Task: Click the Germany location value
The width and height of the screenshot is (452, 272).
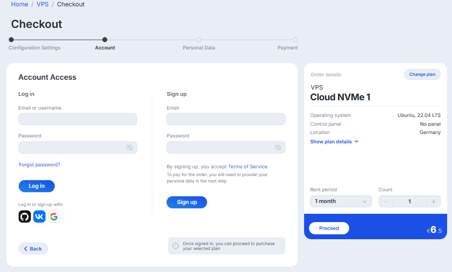Action: pyautogui.click(x=430, y=133)
